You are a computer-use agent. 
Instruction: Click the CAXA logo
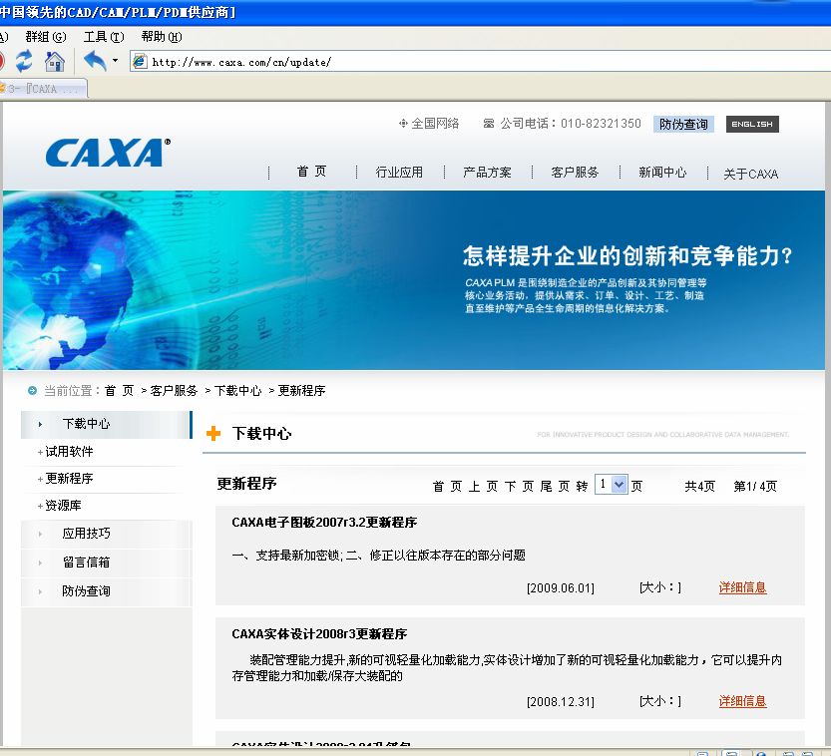click(108, 154)
